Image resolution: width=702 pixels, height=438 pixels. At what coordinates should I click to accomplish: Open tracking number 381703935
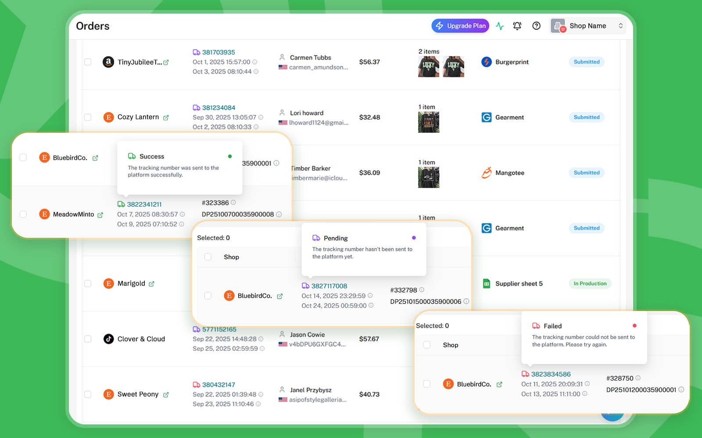pos(218,52)
